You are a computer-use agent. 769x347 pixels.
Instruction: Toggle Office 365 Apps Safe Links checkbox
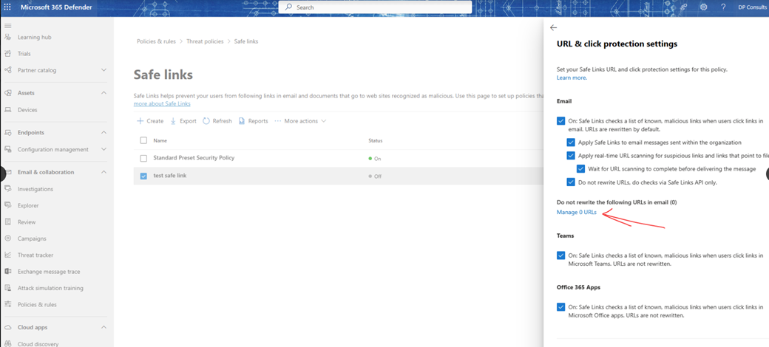tap(561, 307)
